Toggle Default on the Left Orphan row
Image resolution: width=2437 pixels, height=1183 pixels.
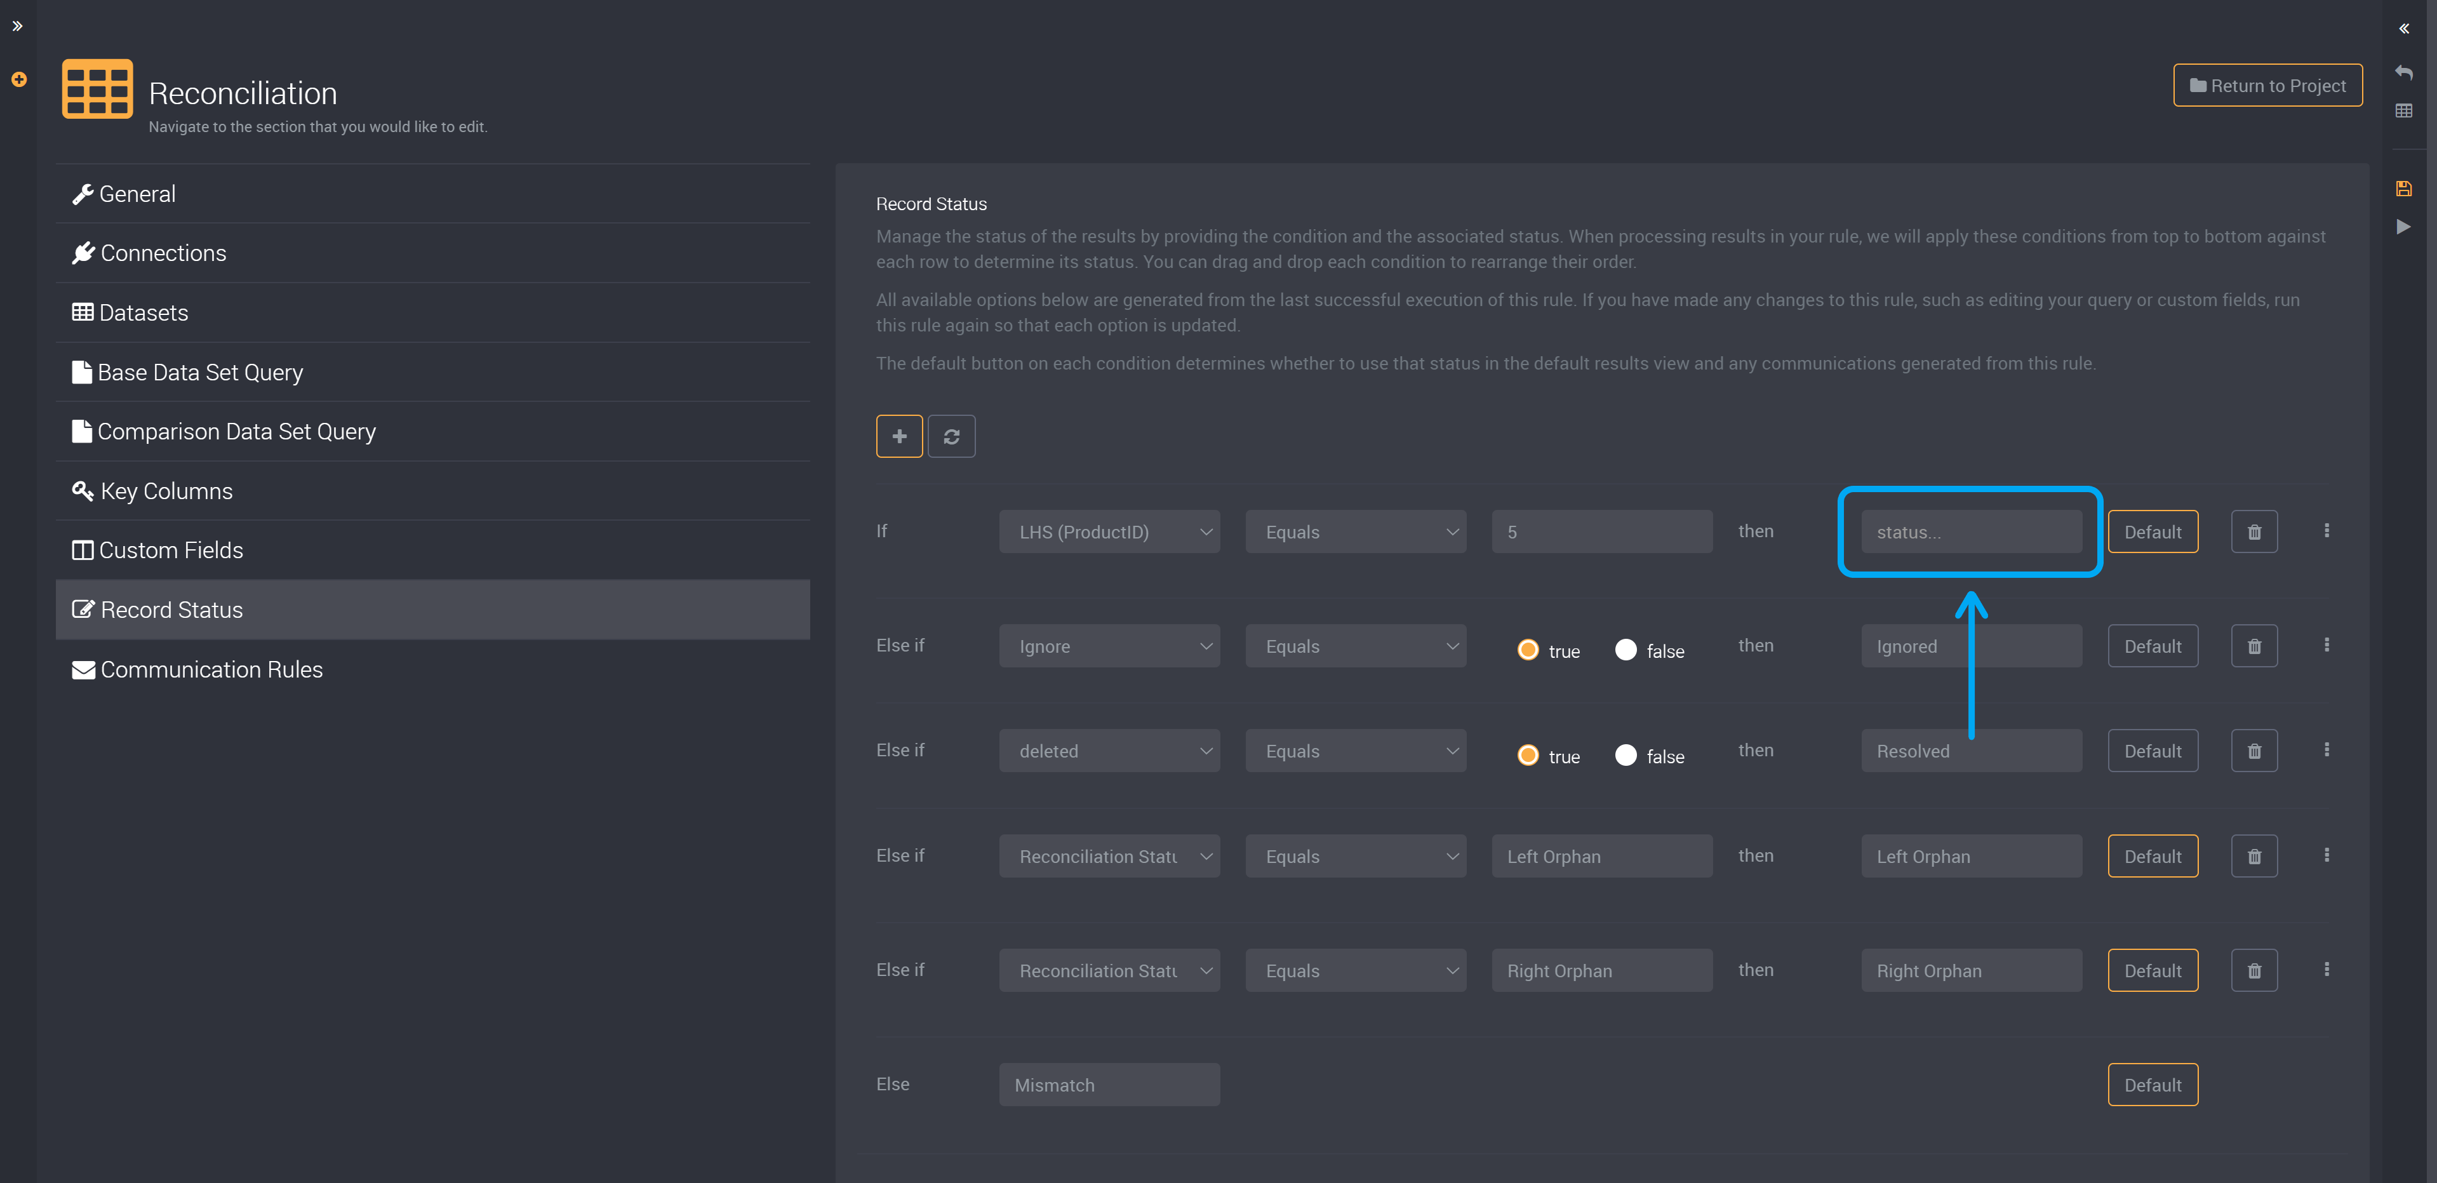click(2153, 857)
